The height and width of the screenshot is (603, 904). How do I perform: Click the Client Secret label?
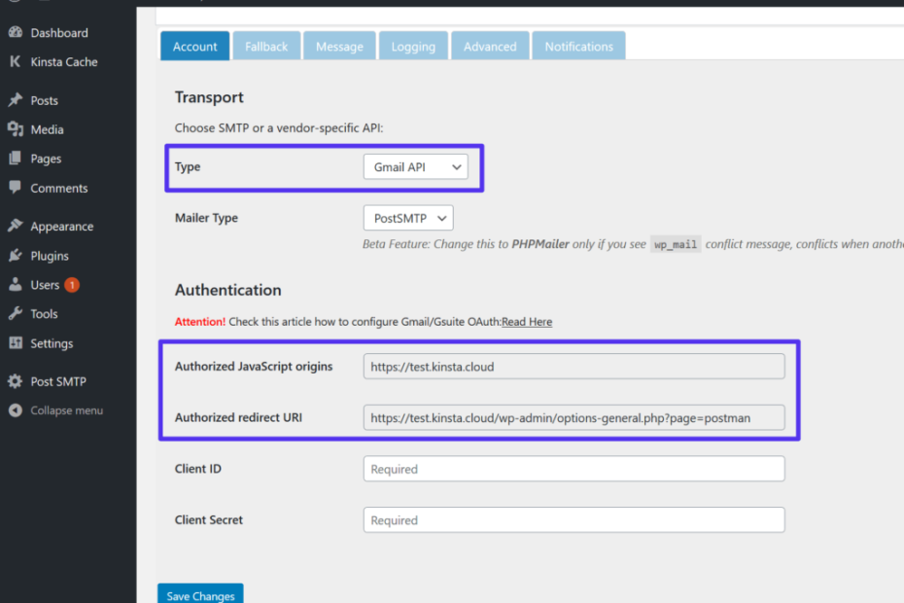click(x=209, y=519)
